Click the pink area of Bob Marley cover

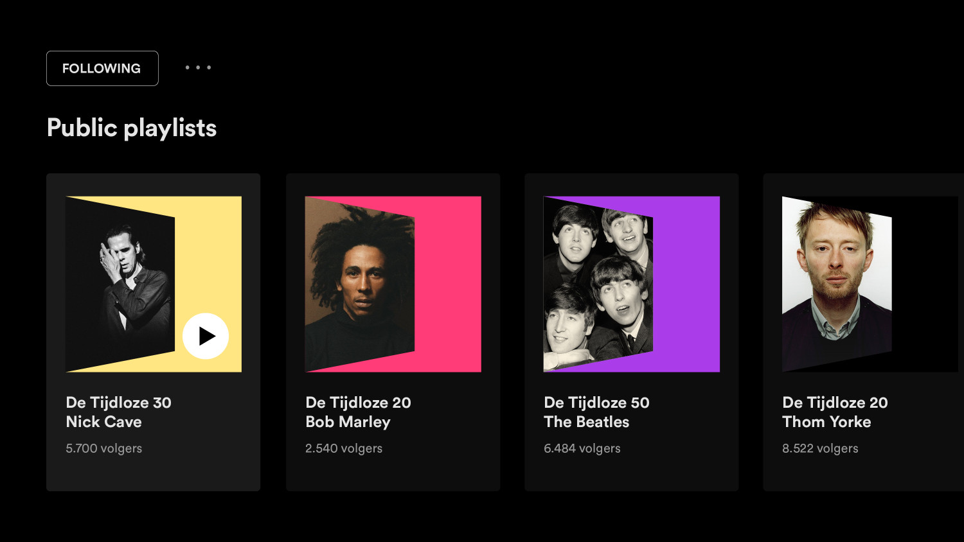(x=449, y=284)
